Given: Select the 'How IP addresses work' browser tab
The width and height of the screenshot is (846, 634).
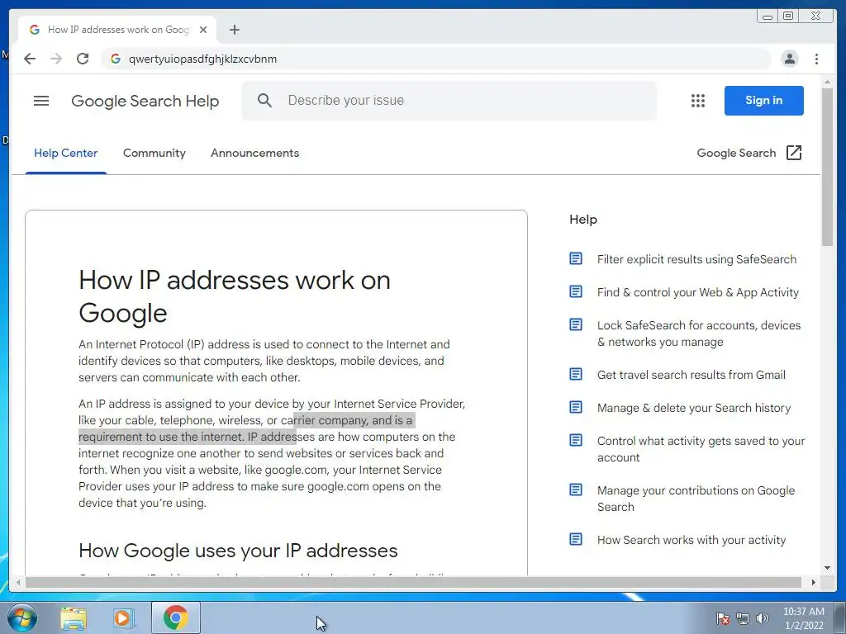Looking at the screenshot, I should (117, 30).
